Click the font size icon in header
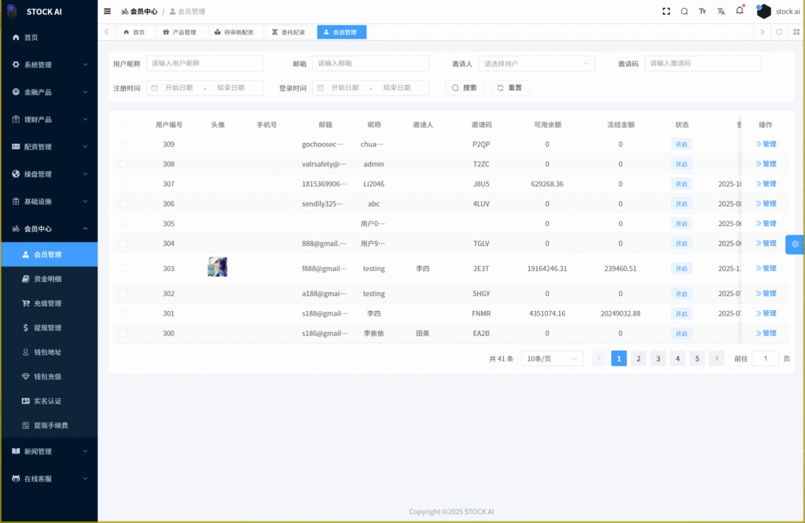Viewport: 805px width, 523px height. pyautogui.click(x=702, y=12)
